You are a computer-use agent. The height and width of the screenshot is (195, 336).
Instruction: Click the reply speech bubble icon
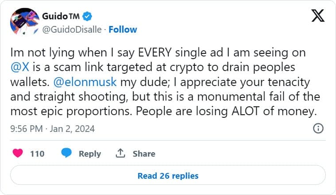[x=67, y=153]
